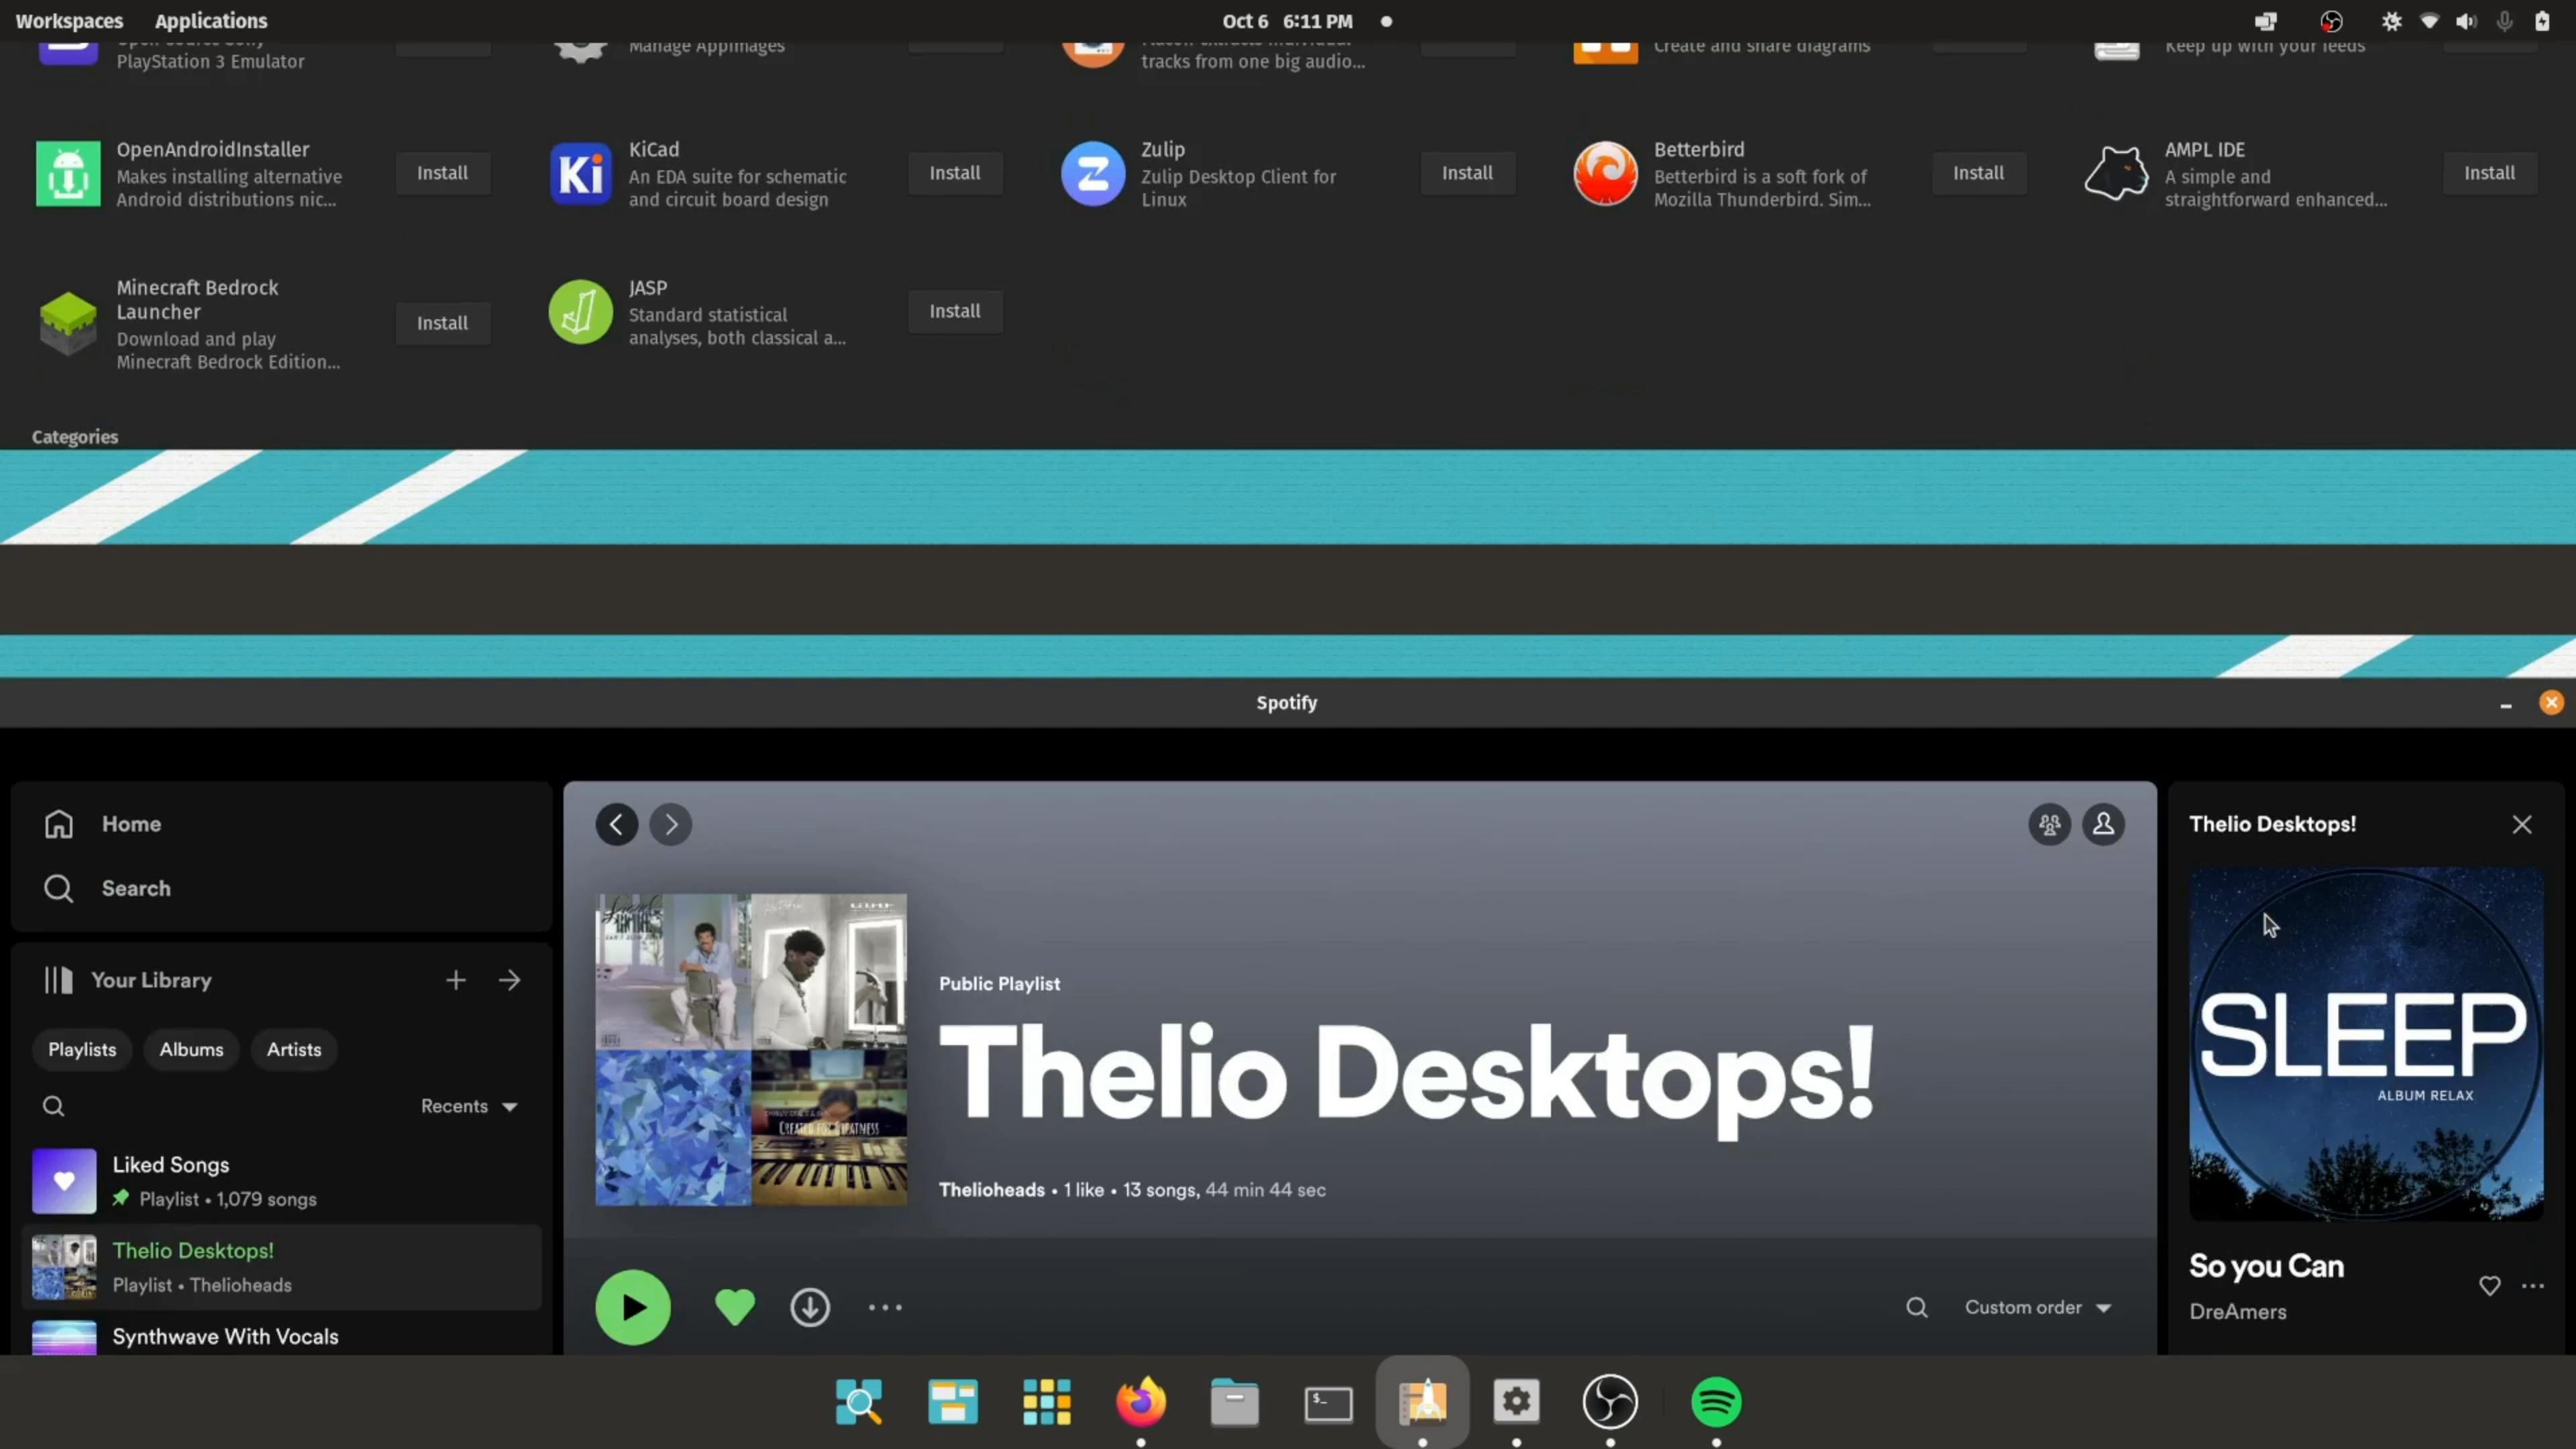Install KiCad in Pop Shop
The image size is (2576, 1449).
pyautogui.click(x=955, y=173)
